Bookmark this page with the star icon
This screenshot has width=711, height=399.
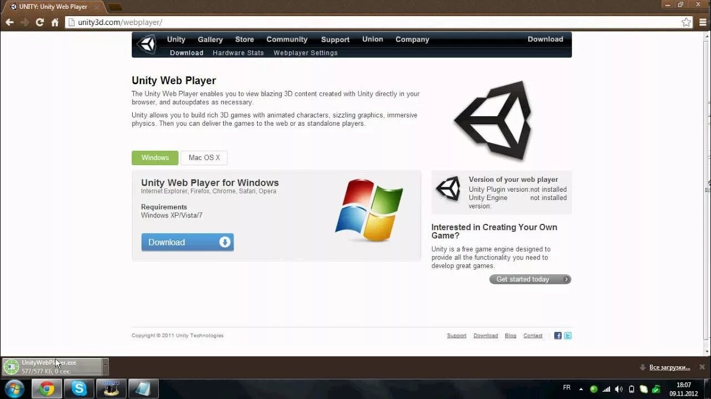[687, 22]
